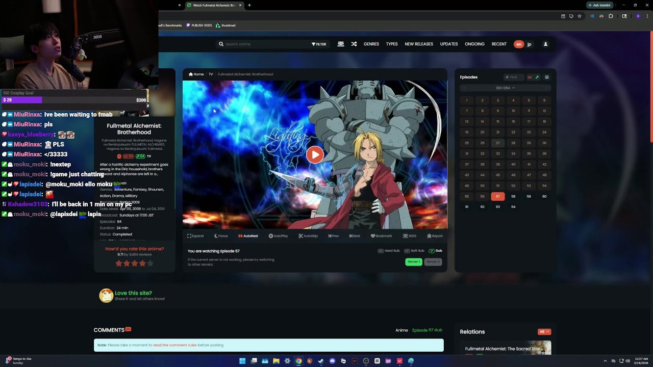Select episode 64
The image size is (653, 367).
[513, 207]
